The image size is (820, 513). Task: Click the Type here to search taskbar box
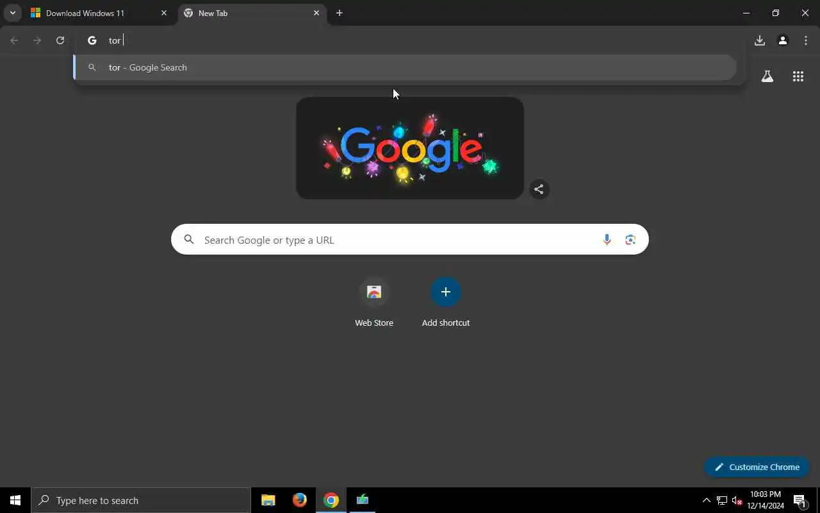pyautogui.click(x=141, y=500)
